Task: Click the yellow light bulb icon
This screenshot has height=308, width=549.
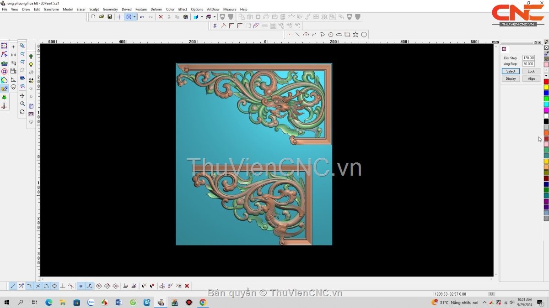Action: coord(31,65)
